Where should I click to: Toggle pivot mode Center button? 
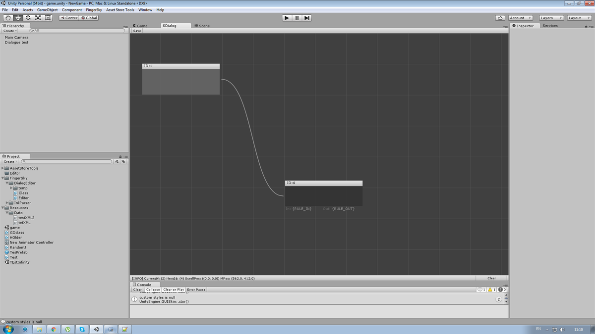(x=68, y=18)
